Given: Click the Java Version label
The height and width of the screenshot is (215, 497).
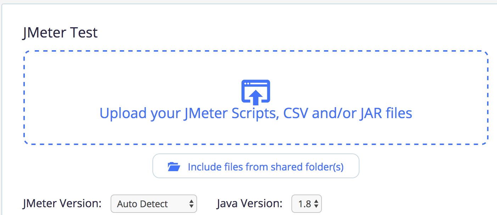Looking at the screenshot, I should click(x=250, y=203).
